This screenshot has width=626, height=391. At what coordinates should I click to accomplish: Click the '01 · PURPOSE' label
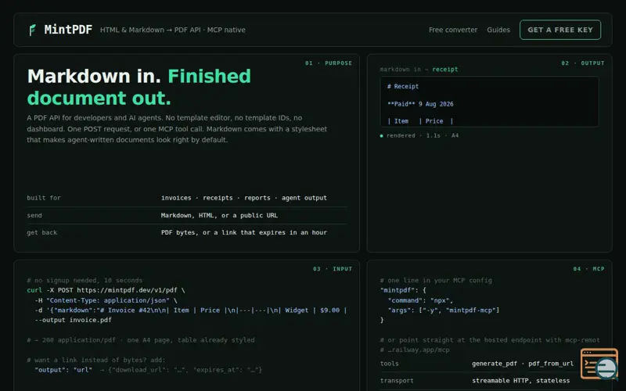coord(329,63)
